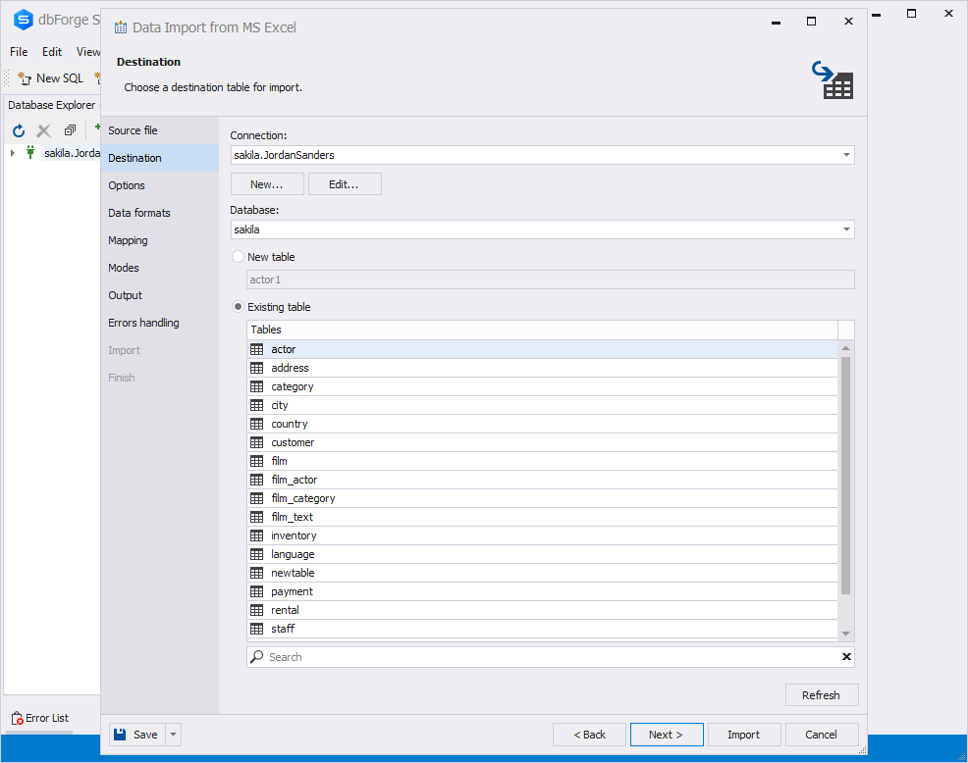
Task: Click the Import button
Action: pos(744,734)
